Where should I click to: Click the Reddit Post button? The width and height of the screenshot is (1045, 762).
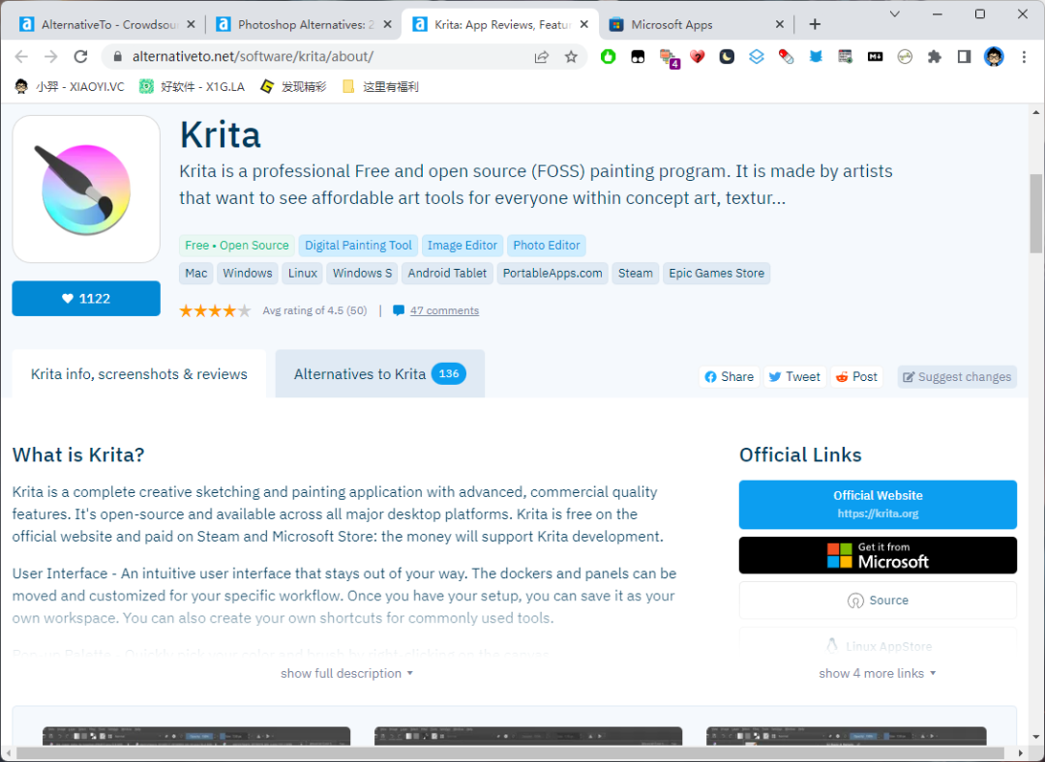click(x=856, y=376)
